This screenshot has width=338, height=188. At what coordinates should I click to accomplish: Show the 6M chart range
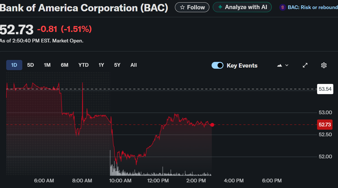coord(65,65)
